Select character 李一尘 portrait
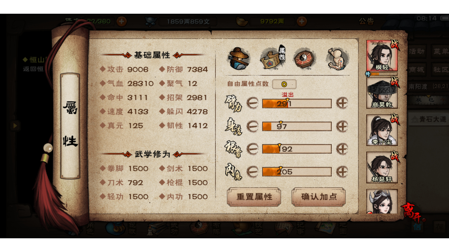The height and width of the screenshot is (252, 449). point(382,130)
